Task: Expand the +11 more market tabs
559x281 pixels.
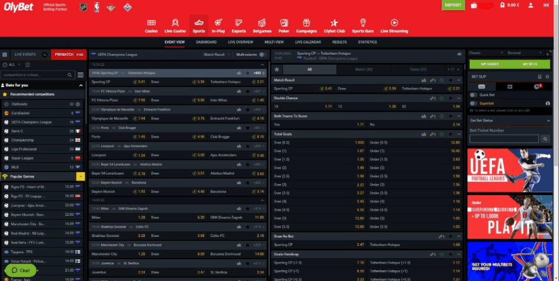Action: pyautogui.click(x=454, y=69)
